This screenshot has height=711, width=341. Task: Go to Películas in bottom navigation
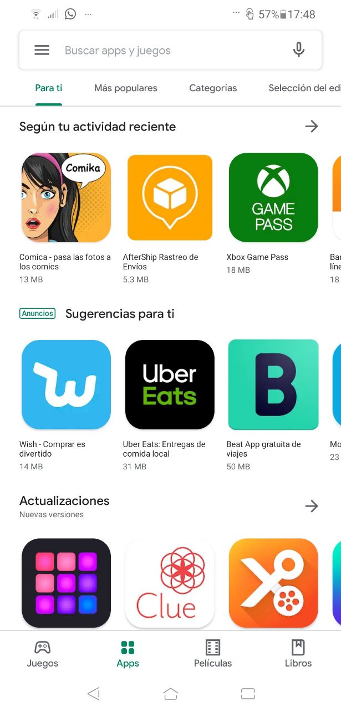[213, 654]
